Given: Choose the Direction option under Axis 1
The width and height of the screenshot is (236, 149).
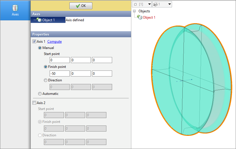Looking at the screenshot, I should 46,81.
